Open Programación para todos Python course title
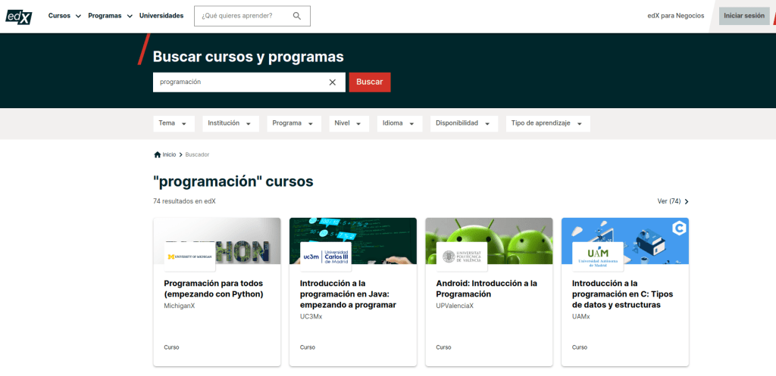The image size is (776, 376). (x=213, y=289)
